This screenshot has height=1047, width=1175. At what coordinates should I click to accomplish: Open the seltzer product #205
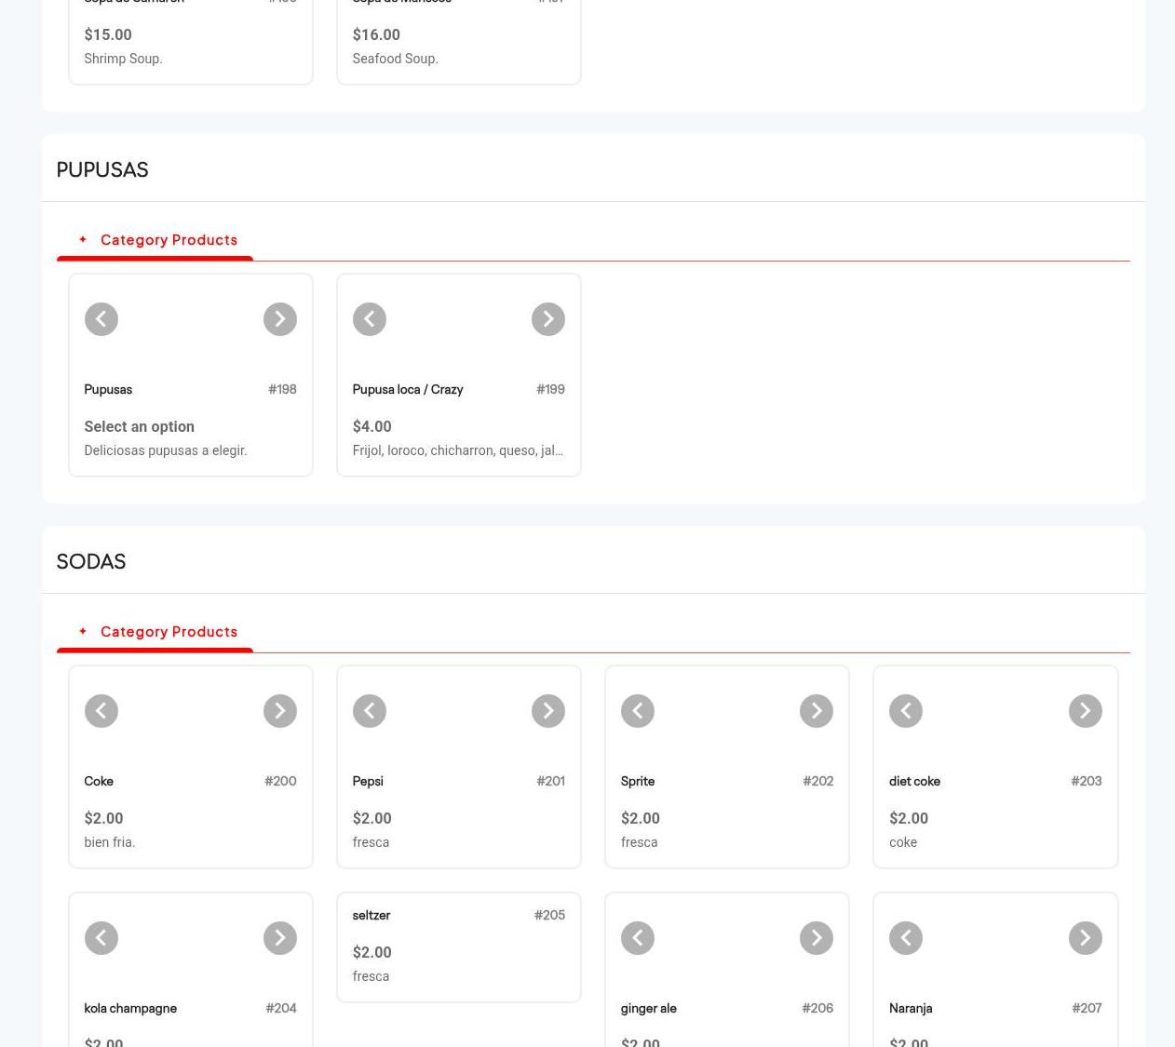(371, 915)
